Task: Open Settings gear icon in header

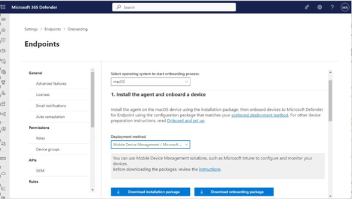Action: point(320,7)
